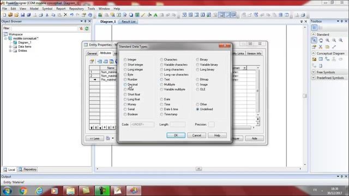Select the Float data type
Image resolution: width=349 pixels, height=196 pixels.
(x=129, y=89)
